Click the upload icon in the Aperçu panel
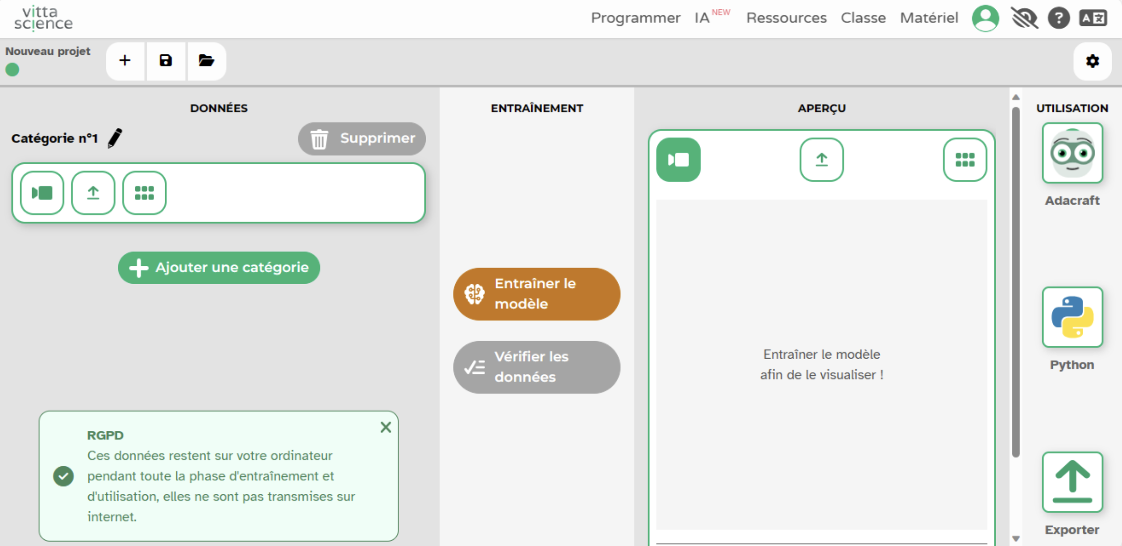The width and height of the screenshot is (1122, 546). coord(821,160)
